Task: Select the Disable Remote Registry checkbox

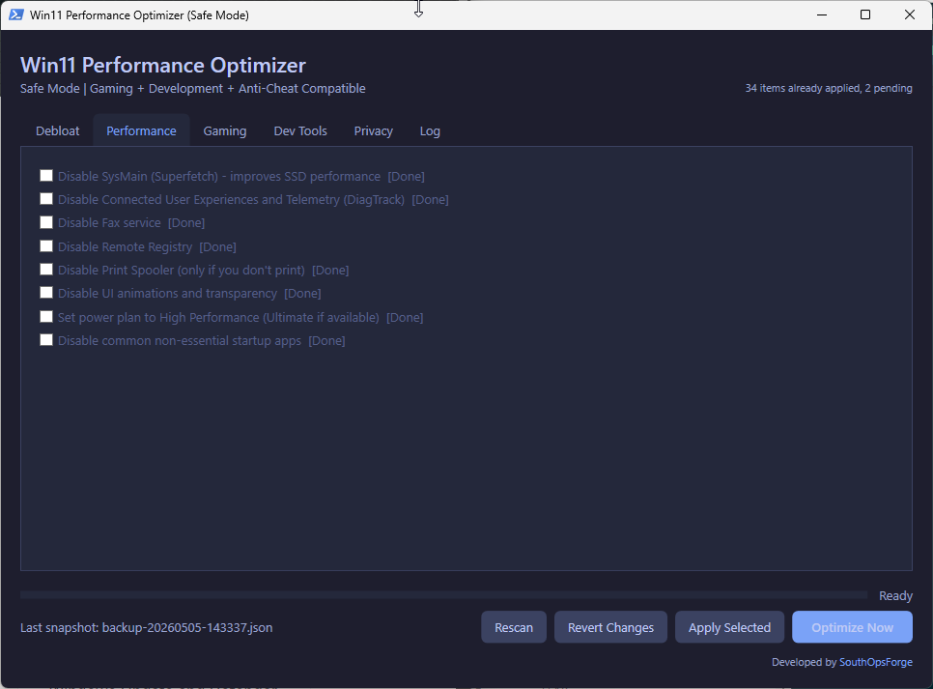Action: click(46, 246)
